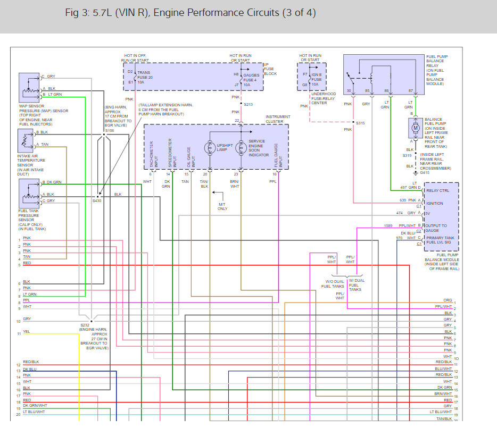Click the GAUGES FUSE 4 label
Image resolution: width=497 pixels, height=436 pixels.
pyautogui.click(x=251, y=78)
